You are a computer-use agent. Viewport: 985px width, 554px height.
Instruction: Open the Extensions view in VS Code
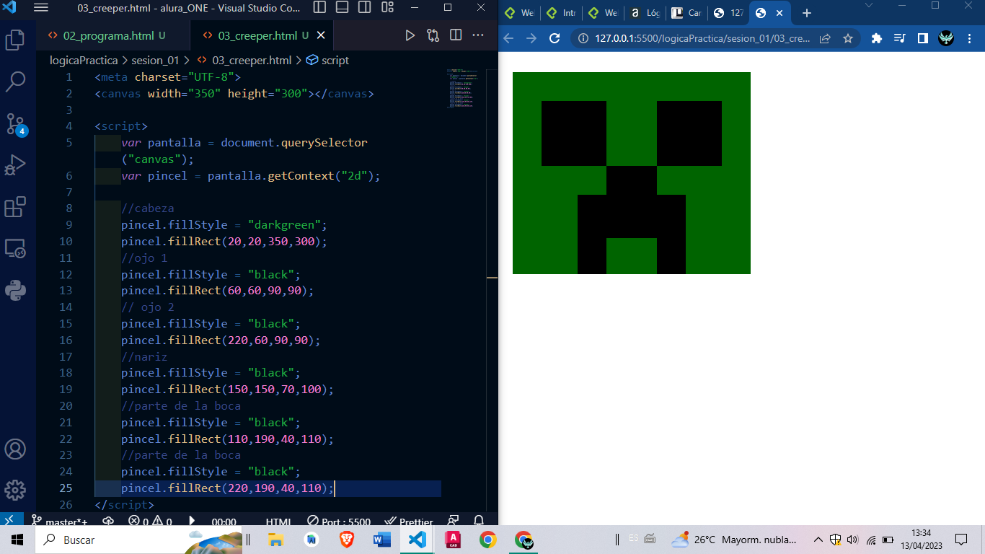(15, 208)
